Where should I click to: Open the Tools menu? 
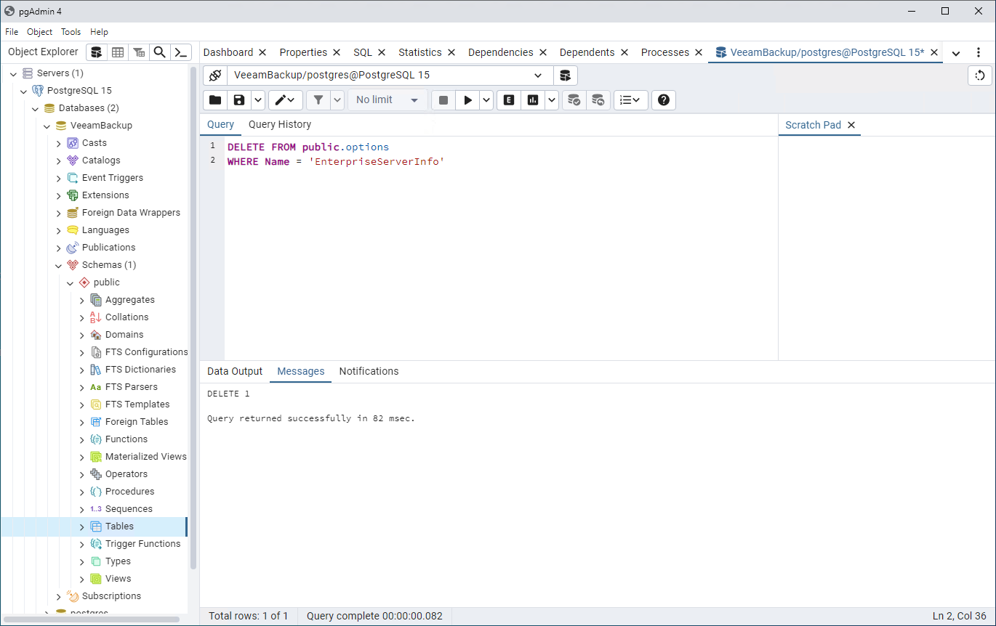click(71, 32)
